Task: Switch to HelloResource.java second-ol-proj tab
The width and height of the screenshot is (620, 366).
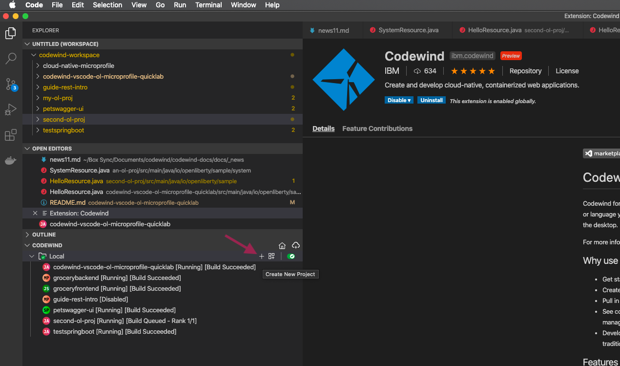Action: point(518,30)
